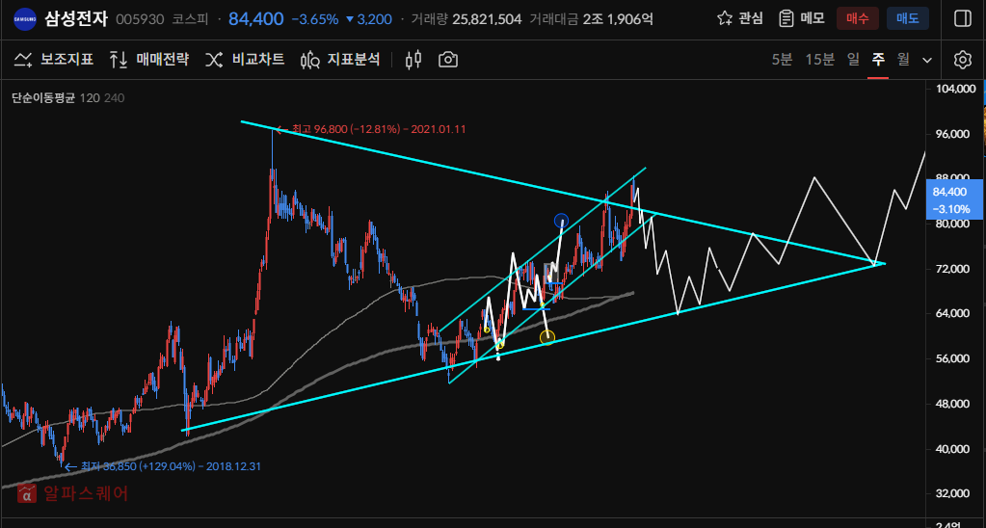Click the blue 매도 sell button
Viewport: 986px width, 528px height.
[907, 19]
